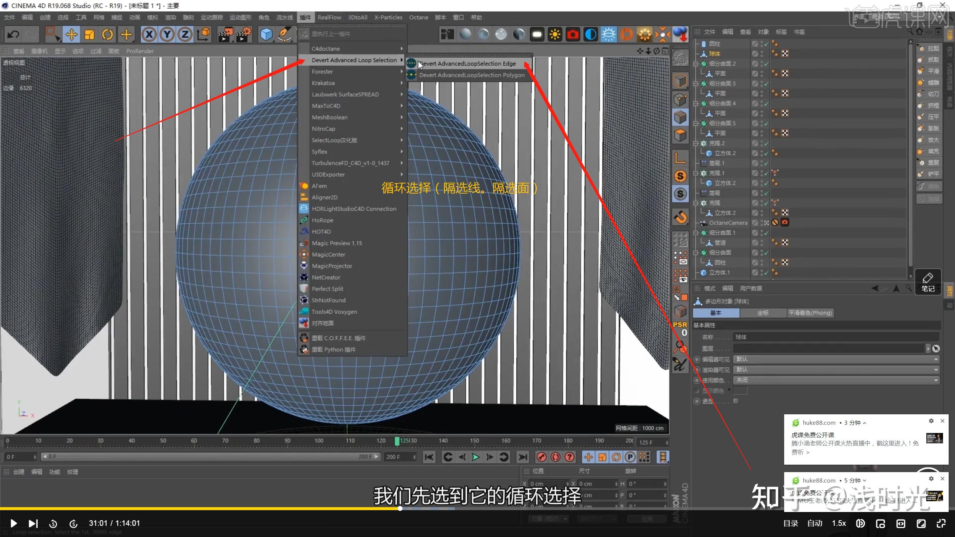
Task: Collapse the 细分曲面.2 tree node
Action: (x=696, y=64)
